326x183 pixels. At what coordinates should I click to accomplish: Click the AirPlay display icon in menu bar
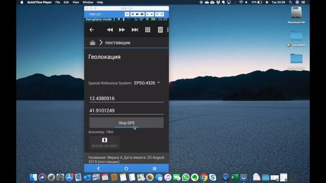[x=229, y=2]
